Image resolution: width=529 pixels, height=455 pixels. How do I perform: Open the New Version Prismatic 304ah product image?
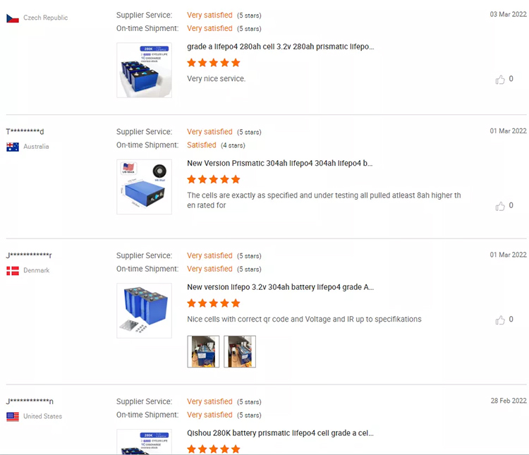(x=144, y=186)
